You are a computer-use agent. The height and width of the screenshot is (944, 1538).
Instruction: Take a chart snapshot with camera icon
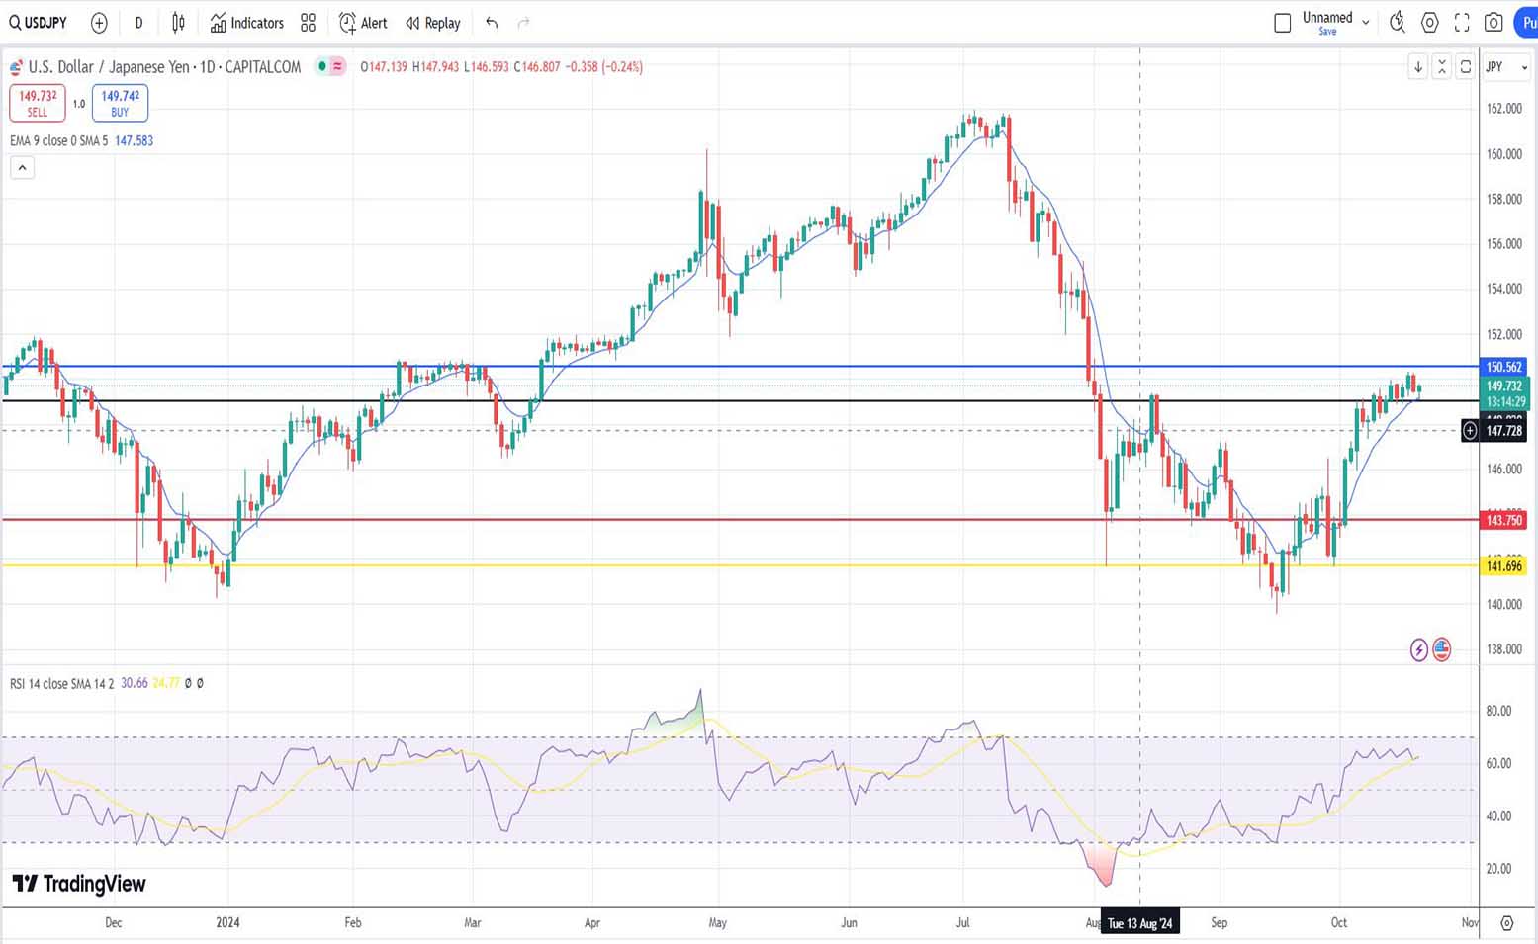(1493, 23)
